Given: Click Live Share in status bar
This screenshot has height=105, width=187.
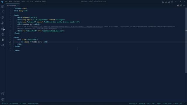Looking at the screenshot, I should coord(14,104).
